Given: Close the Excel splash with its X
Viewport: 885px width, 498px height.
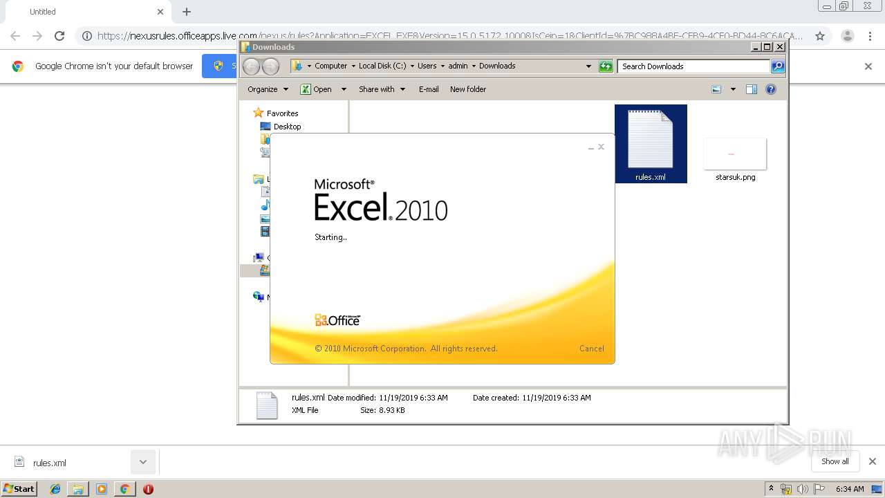Looking at the screenshot, I should 601,147.
